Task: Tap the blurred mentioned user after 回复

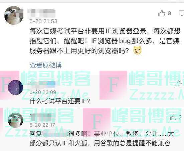Action: 55,134
